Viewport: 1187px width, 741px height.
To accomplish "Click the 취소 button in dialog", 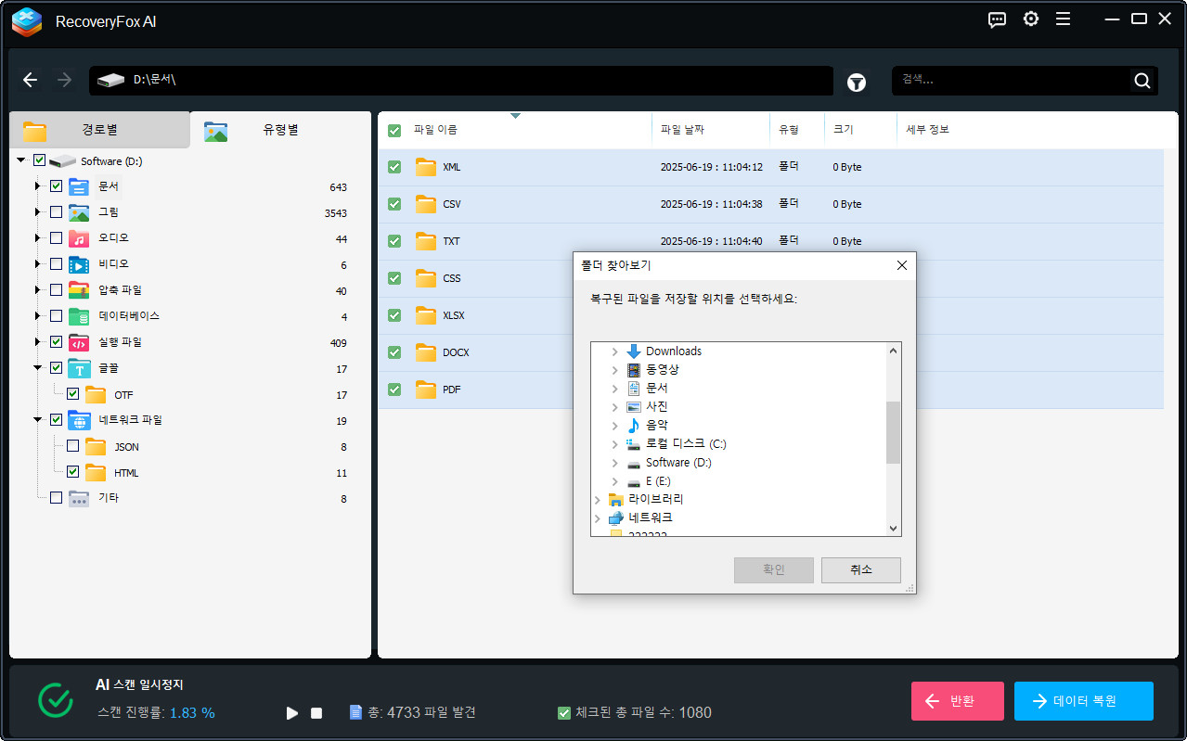I will 860,569.
